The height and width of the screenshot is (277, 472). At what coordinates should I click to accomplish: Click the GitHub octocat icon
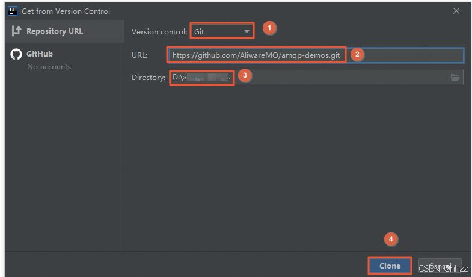click(x=16, y=54)
